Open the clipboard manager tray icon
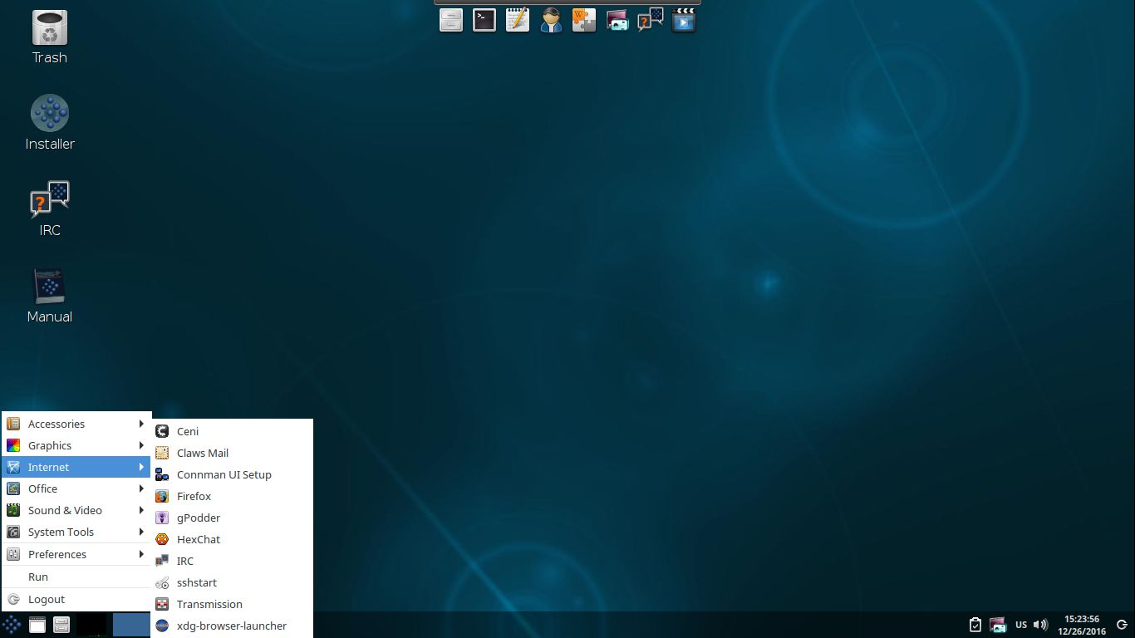 tap(975, 625)
